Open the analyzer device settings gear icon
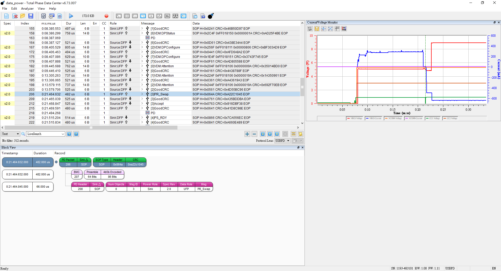The width and height of the screenshot is (501, 271). pos(52,16)
